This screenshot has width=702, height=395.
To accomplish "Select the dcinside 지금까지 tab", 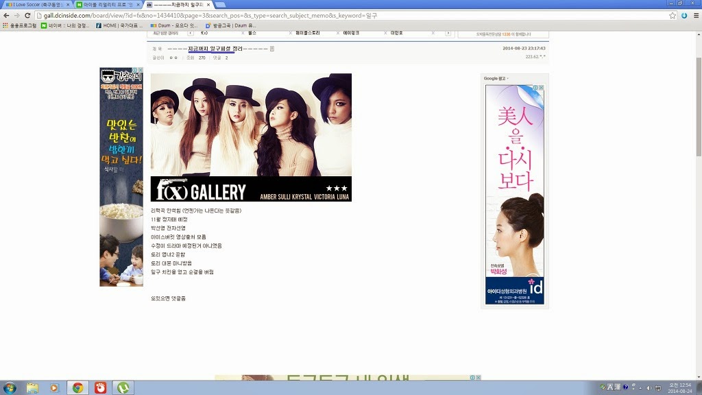I will (177, 5).
